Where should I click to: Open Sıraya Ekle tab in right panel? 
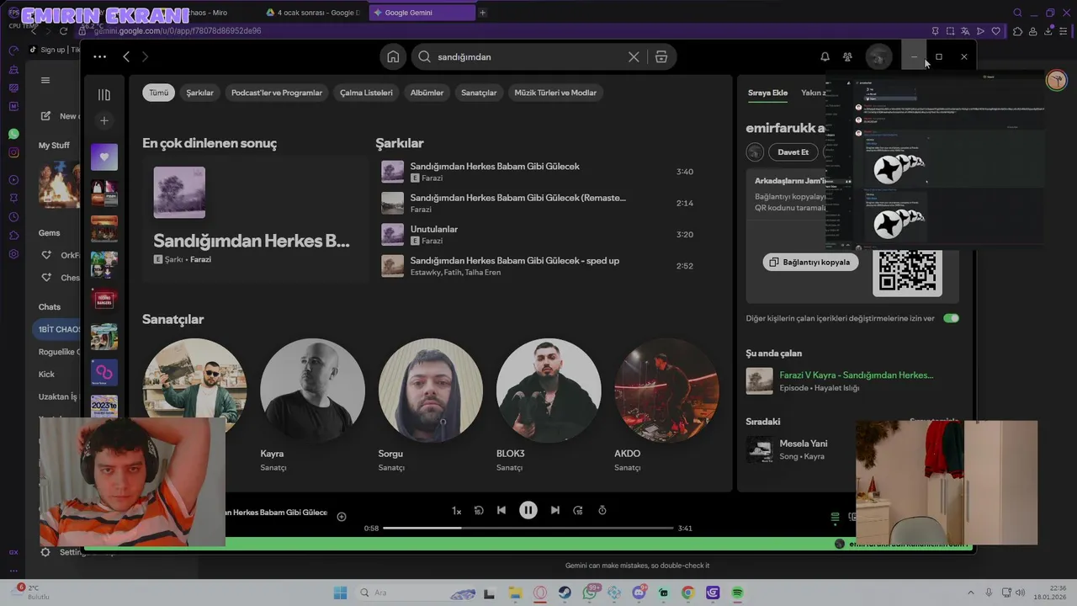pos(767,93)
